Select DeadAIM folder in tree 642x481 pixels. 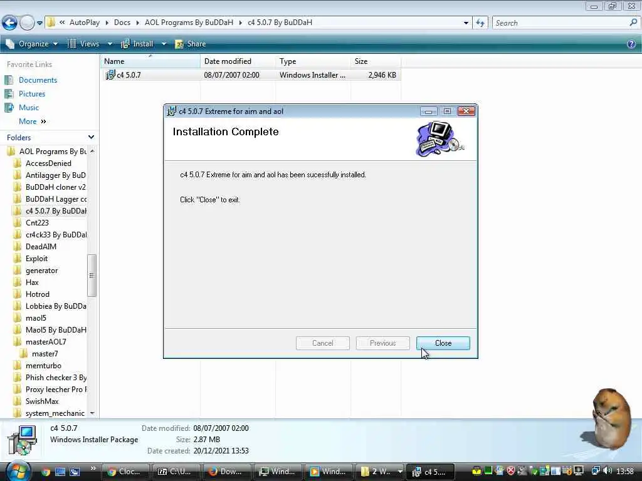(41, 247)
